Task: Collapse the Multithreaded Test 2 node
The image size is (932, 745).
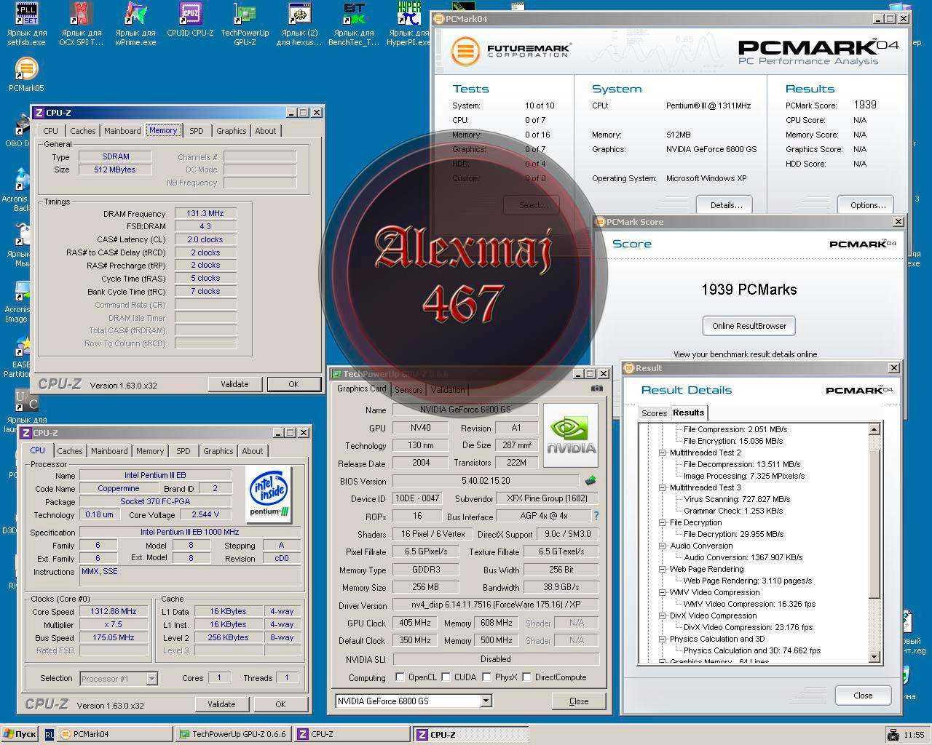Action: pyautogui.click(x=663, y=453)
